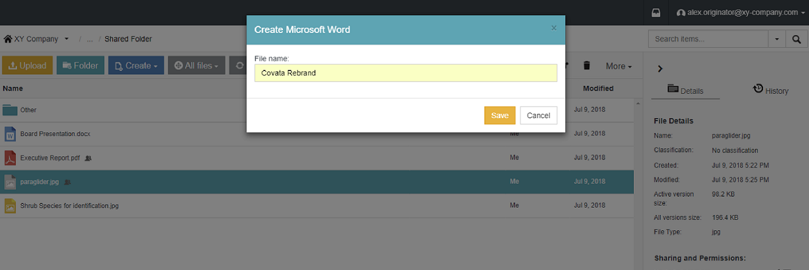This screenshot has width=809, height=270.
Task: Open the search options dropdown arrow
Action: [777, 39]
